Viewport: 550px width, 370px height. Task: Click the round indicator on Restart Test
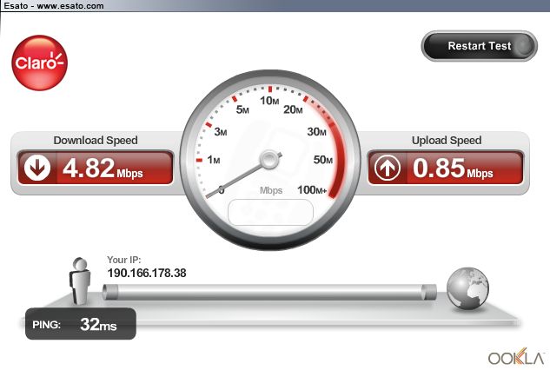(x=525, y=46)
